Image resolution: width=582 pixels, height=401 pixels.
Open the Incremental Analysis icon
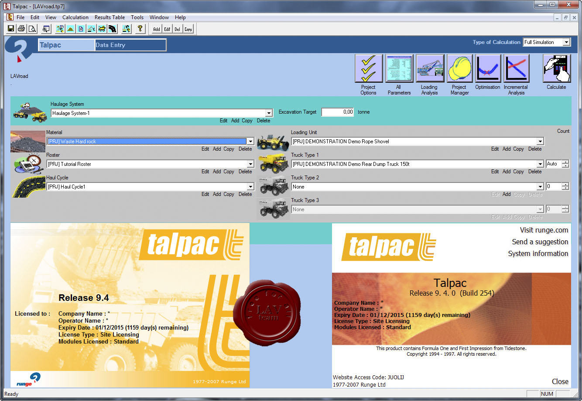pyautogui.click(x=517, y=68)
